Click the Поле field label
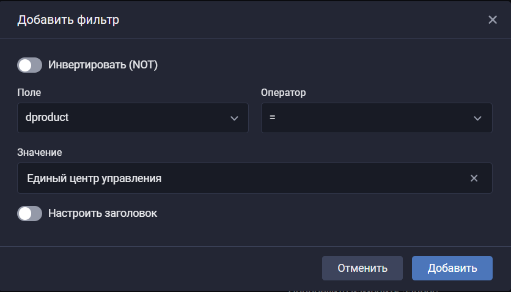 click(x=28, y=93)
